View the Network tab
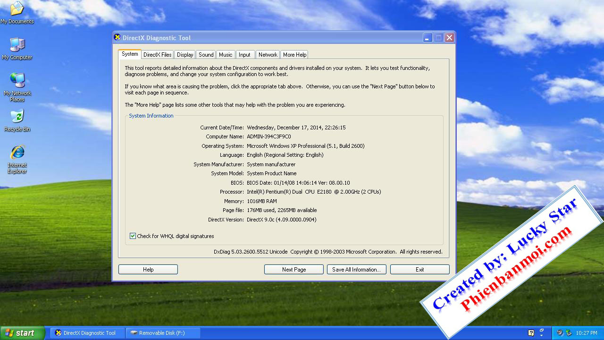The width and height of the screenshot is (604, 340). [268, 55]
